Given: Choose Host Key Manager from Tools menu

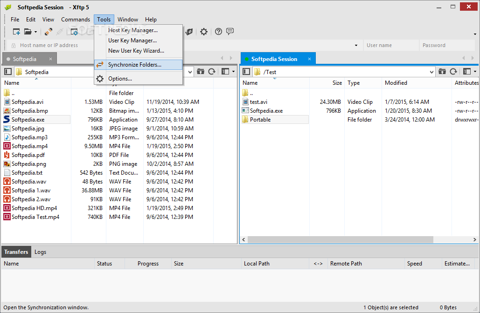Looking at the screenshot, I should point(139,30).
